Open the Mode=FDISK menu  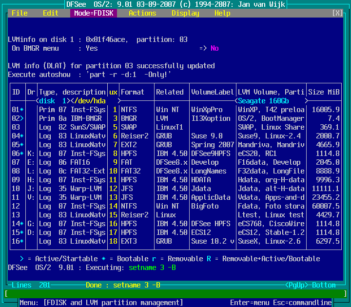click(94, 13)
